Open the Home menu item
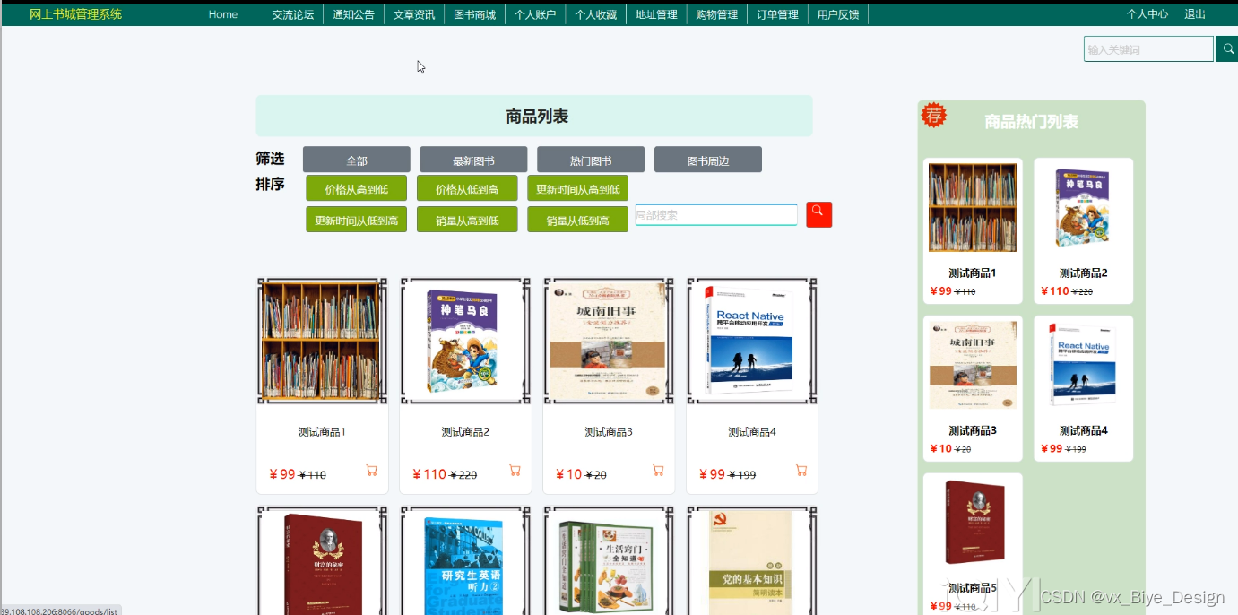 (x=223, y=14)
